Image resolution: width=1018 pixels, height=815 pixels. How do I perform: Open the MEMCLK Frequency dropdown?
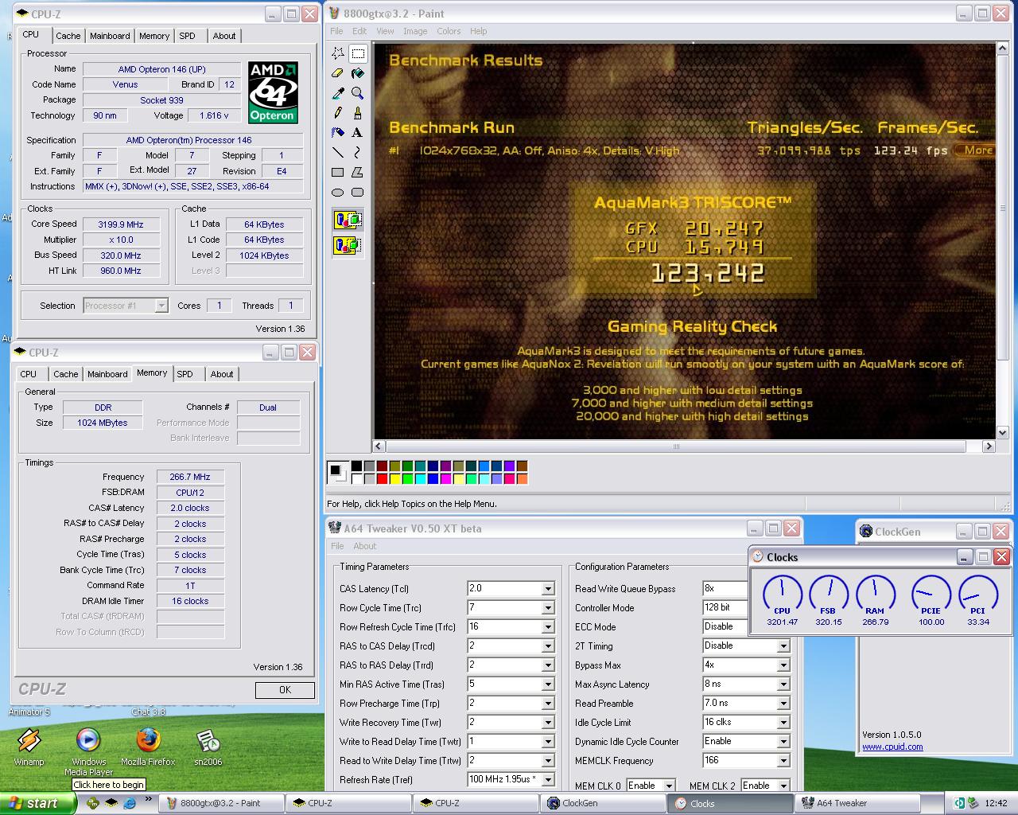click(783, 761)
